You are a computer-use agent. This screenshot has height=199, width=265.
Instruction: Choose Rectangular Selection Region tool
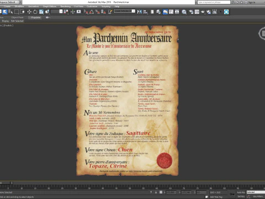(17, 12)
